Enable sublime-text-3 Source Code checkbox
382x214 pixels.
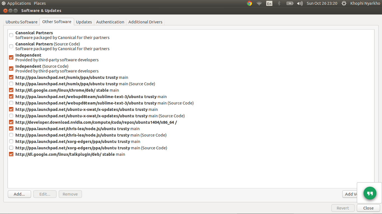(11, 103)
